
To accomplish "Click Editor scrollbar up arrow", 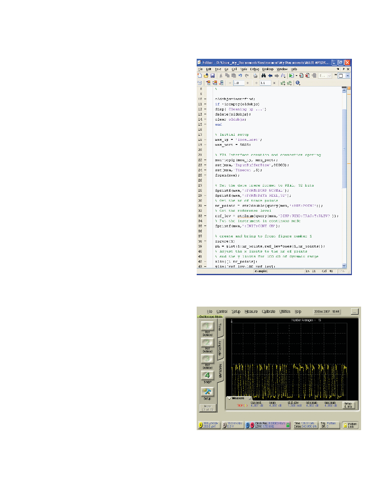I will point(344,90).
